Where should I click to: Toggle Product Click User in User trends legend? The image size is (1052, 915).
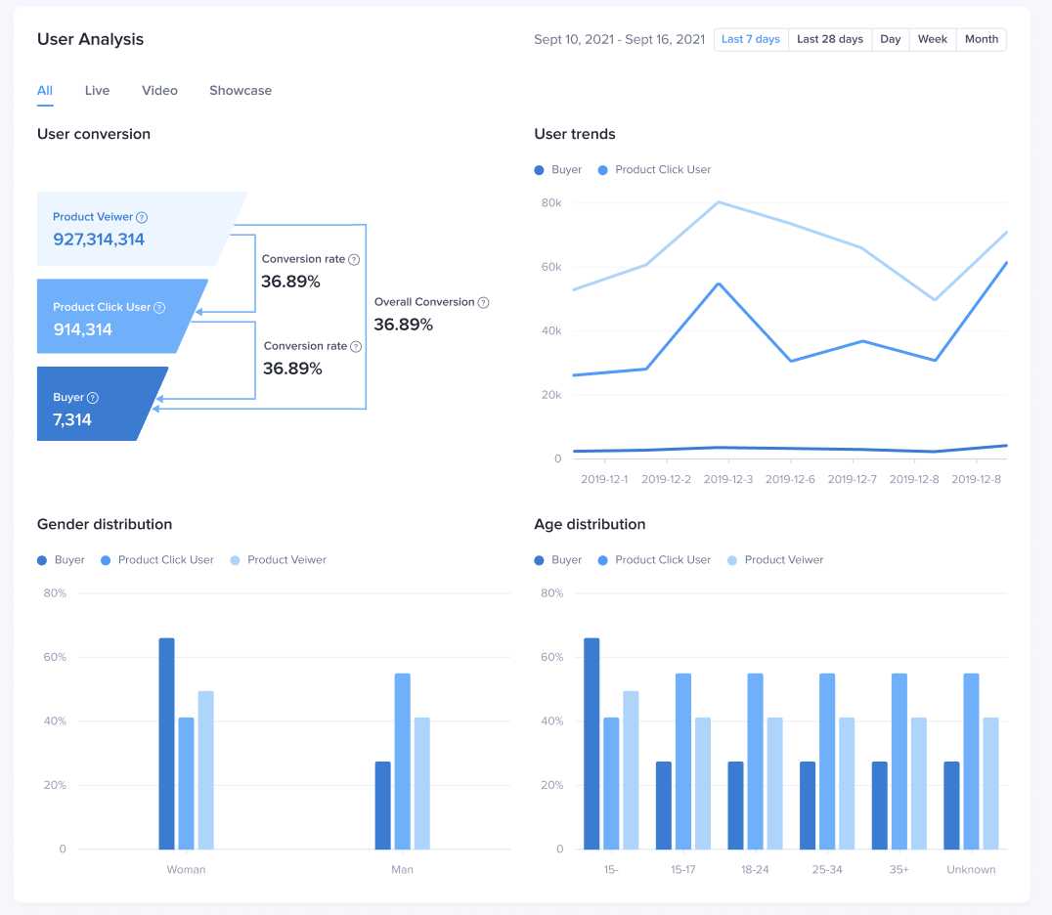[x=654, y=170]
